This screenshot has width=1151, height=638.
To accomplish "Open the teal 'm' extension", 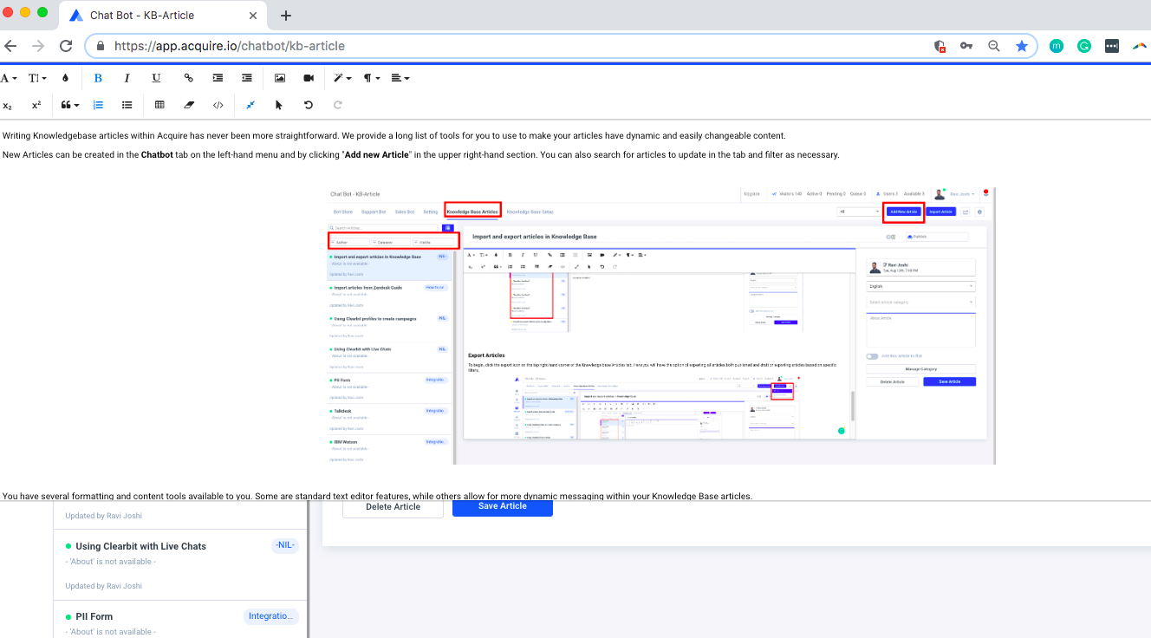I will click(1057, 46).
